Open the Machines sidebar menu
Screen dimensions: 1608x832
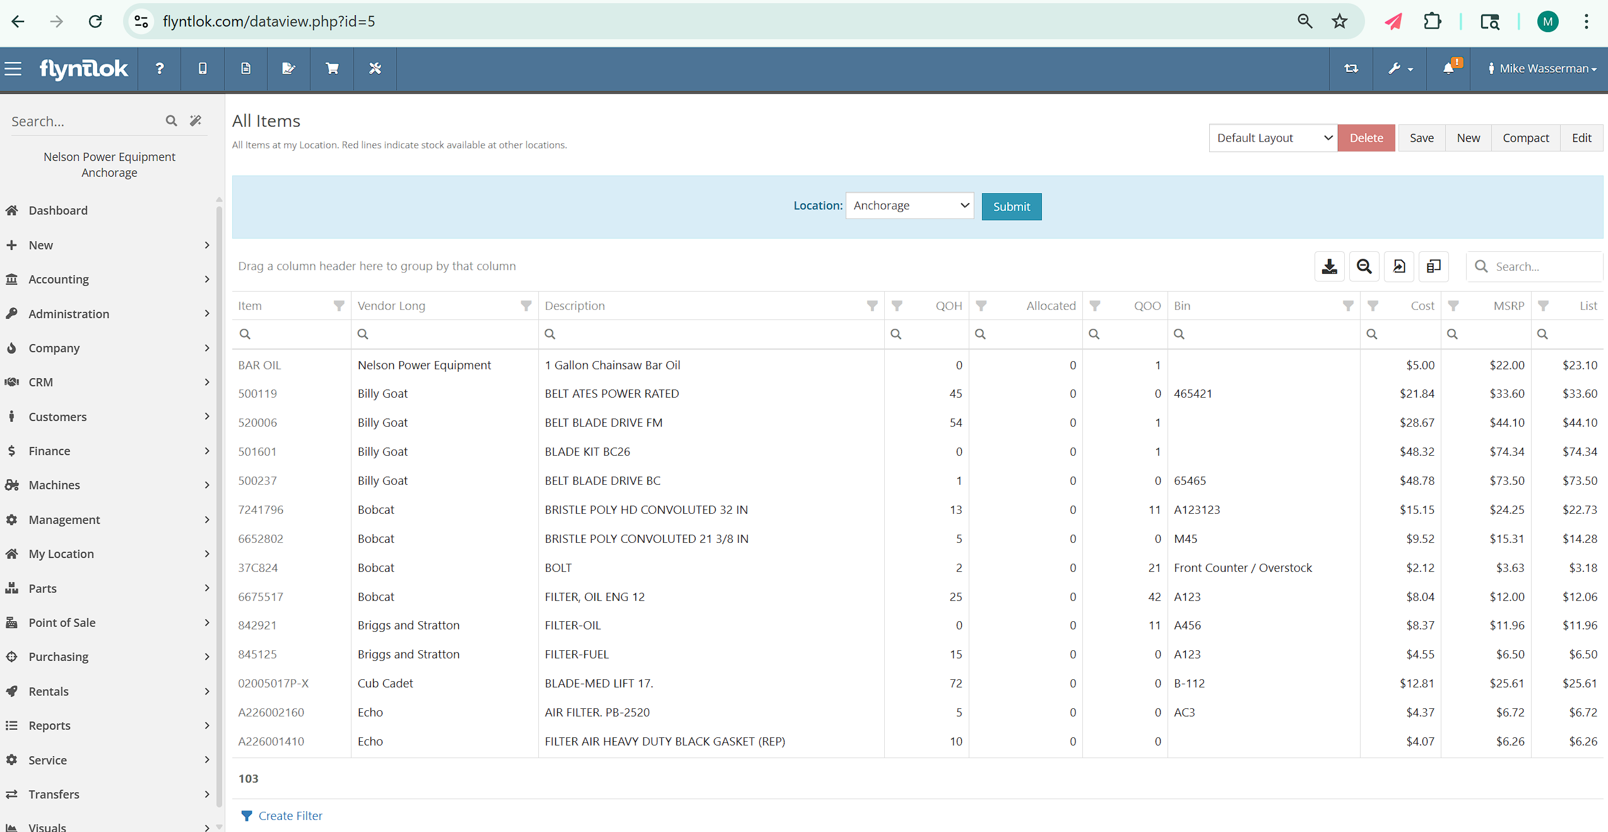107,485
